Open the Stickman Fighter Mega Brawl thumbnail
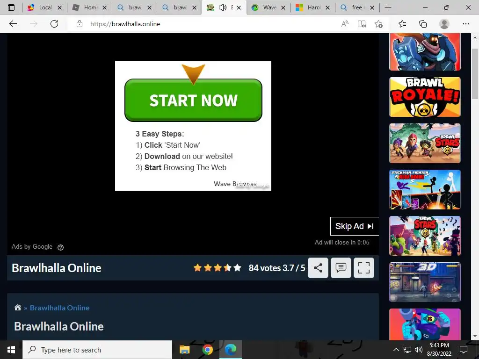The image size is (479, 359). pos(425,190)
